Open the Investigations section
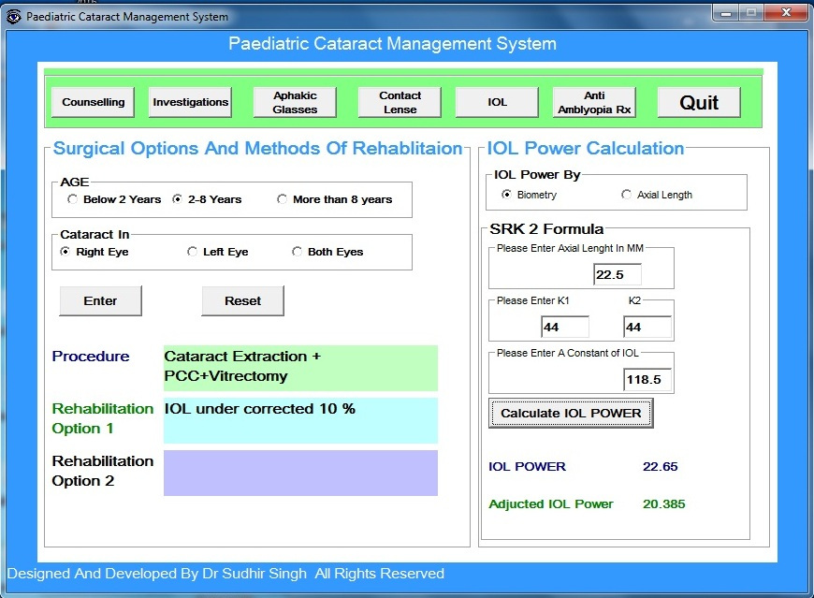This screenshot has width=814, height=598. coord(190,102)
